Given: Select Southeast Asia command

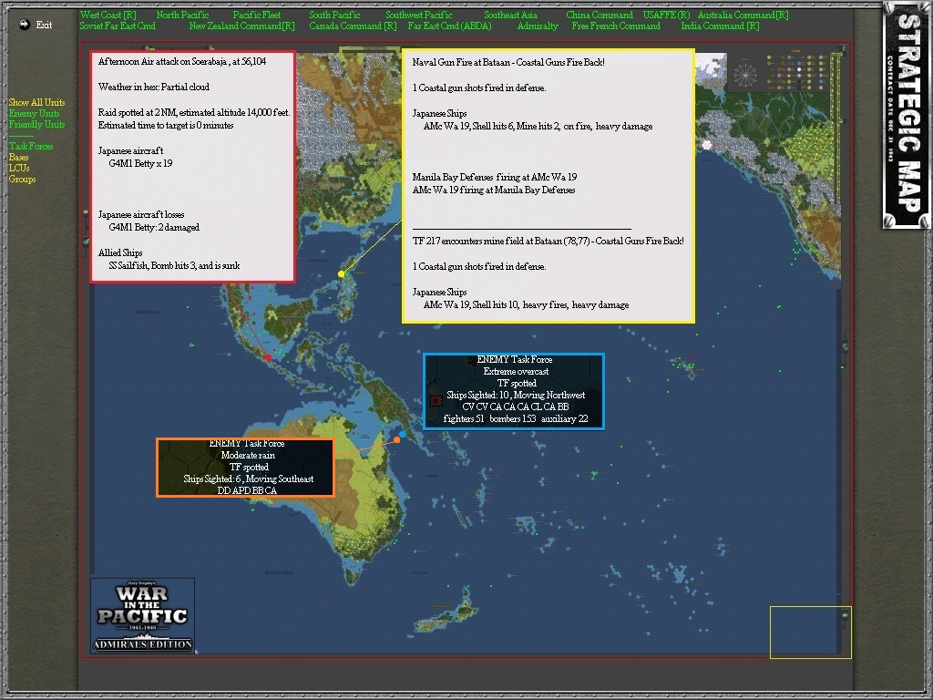Looking at the screenshot, I should pyautogui.click(x=510, y=15).
